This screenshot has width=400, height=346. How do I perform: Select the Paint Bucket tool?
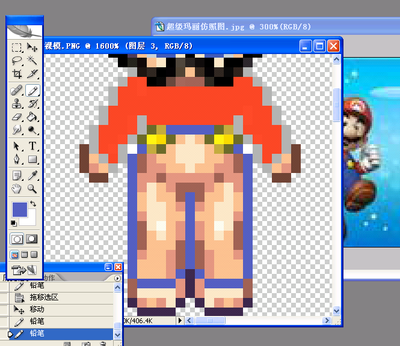32,117
